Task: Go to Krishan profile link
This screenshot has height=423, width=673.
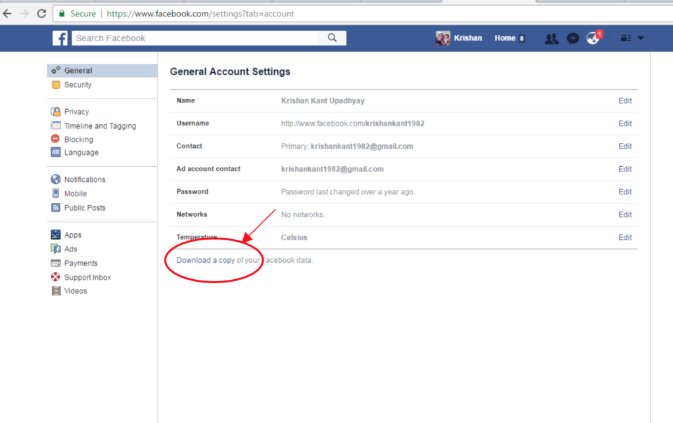Action: 468,38
